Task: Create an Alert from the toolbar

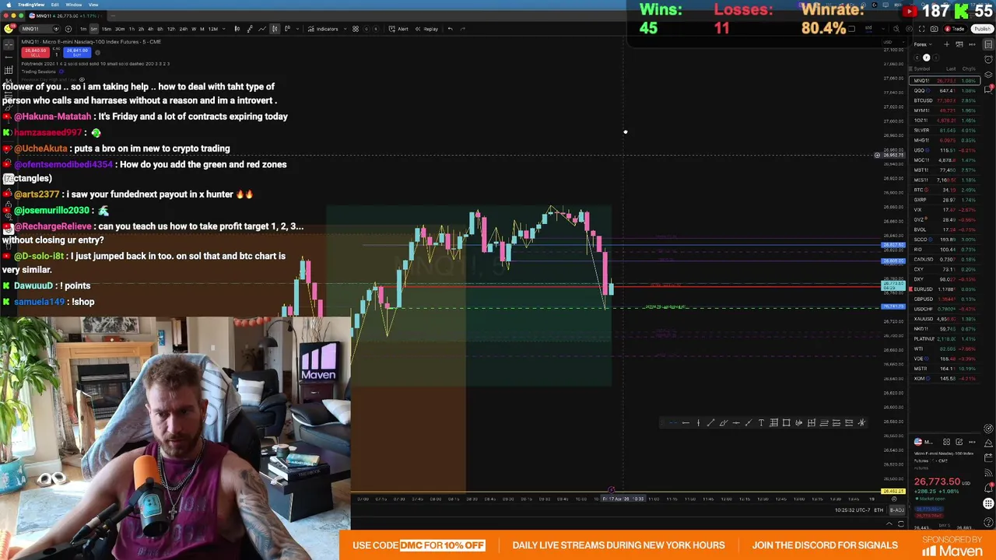Action: coord(398,29)
